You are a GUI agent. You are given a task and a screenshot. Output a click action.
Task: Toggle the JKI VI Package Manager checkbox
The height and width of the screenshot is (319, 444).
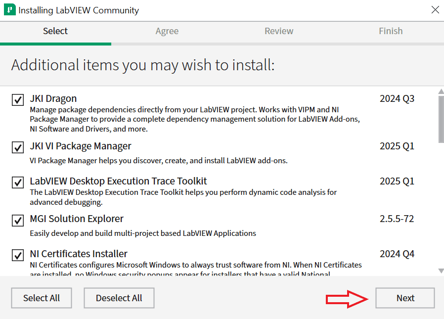(18, 147)
